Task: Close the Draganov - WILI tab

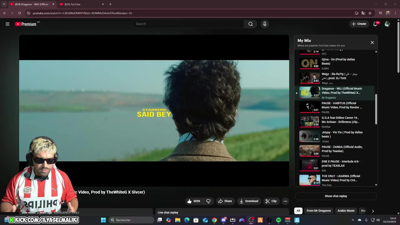Action: point(53,4)
